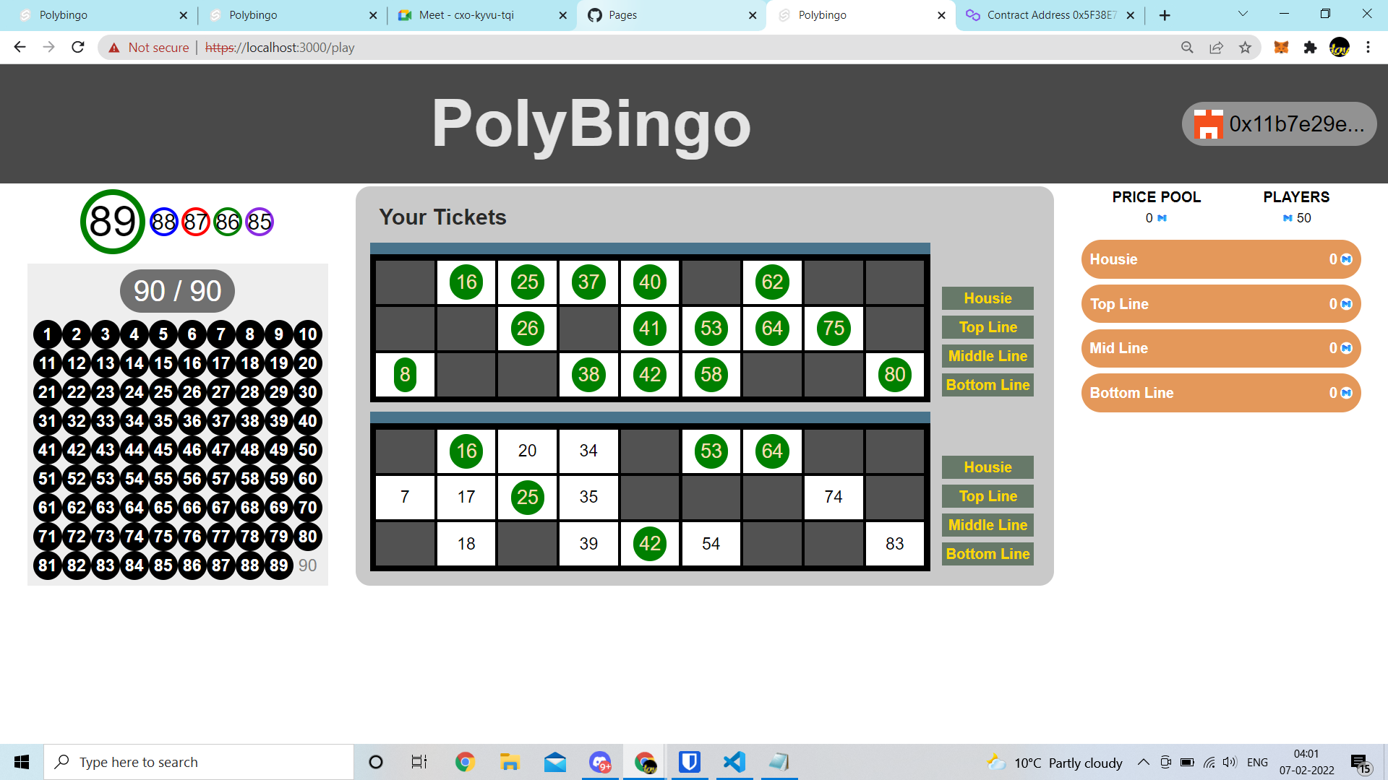Mark number 7 on second ticket
1388x780 pixels.
coord(405,497)
